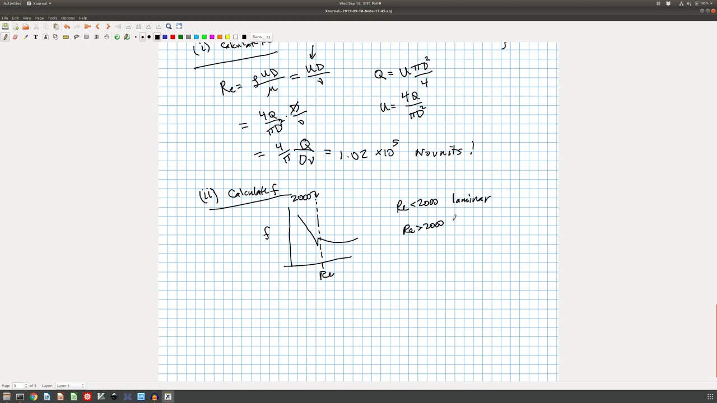Image resolution: width=717 pixels, height=403 pixels.
Task: Select the rectangular region selection tool
Action: pyautogui.click(x=86, y=37)
